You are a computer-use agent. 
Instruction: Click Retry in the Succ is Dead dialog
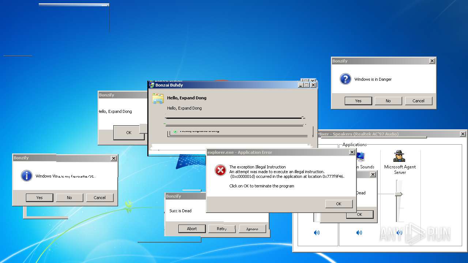[x=222, y=229]
